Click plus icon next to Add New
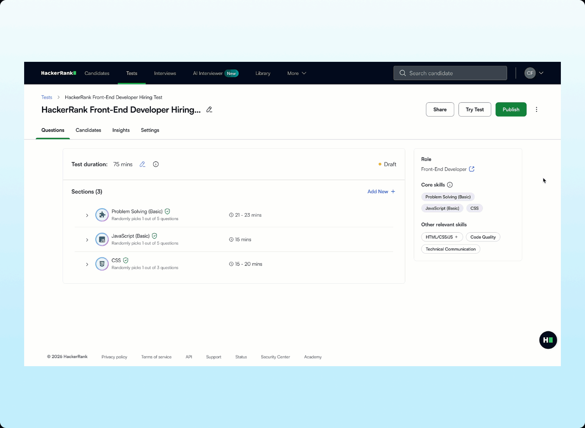The width and height of the screenshot is (585, 428). pos(393,191)
